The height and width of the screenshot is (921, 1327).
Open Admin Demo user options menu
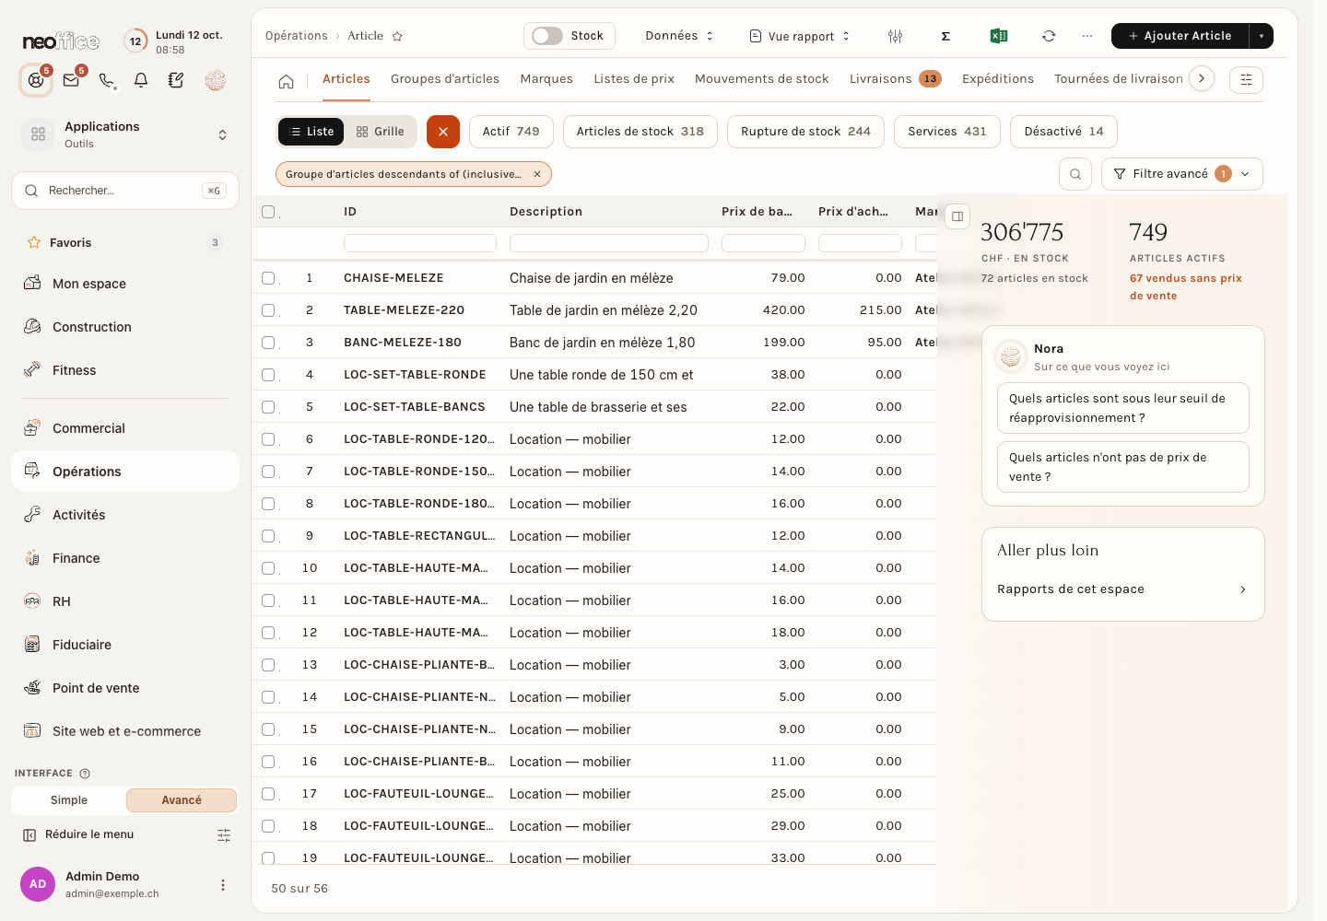[x=222, y=885]
